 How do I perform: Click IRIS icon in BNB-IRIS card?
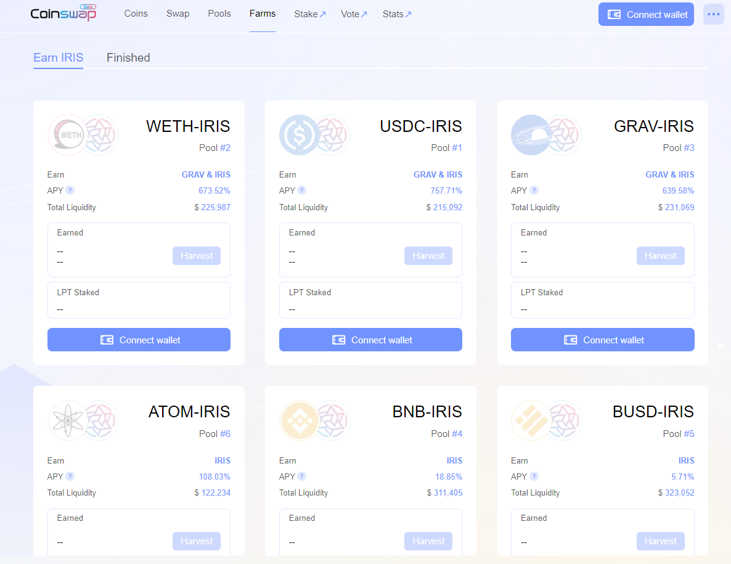point(332,420)
